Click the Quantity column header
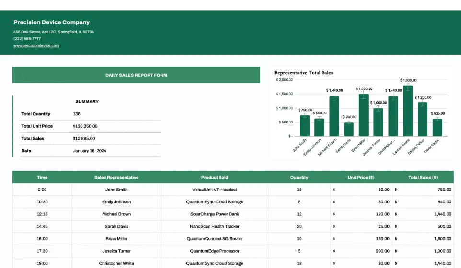The width and height of the screenshot is (461, 268). tap(299, 177)
